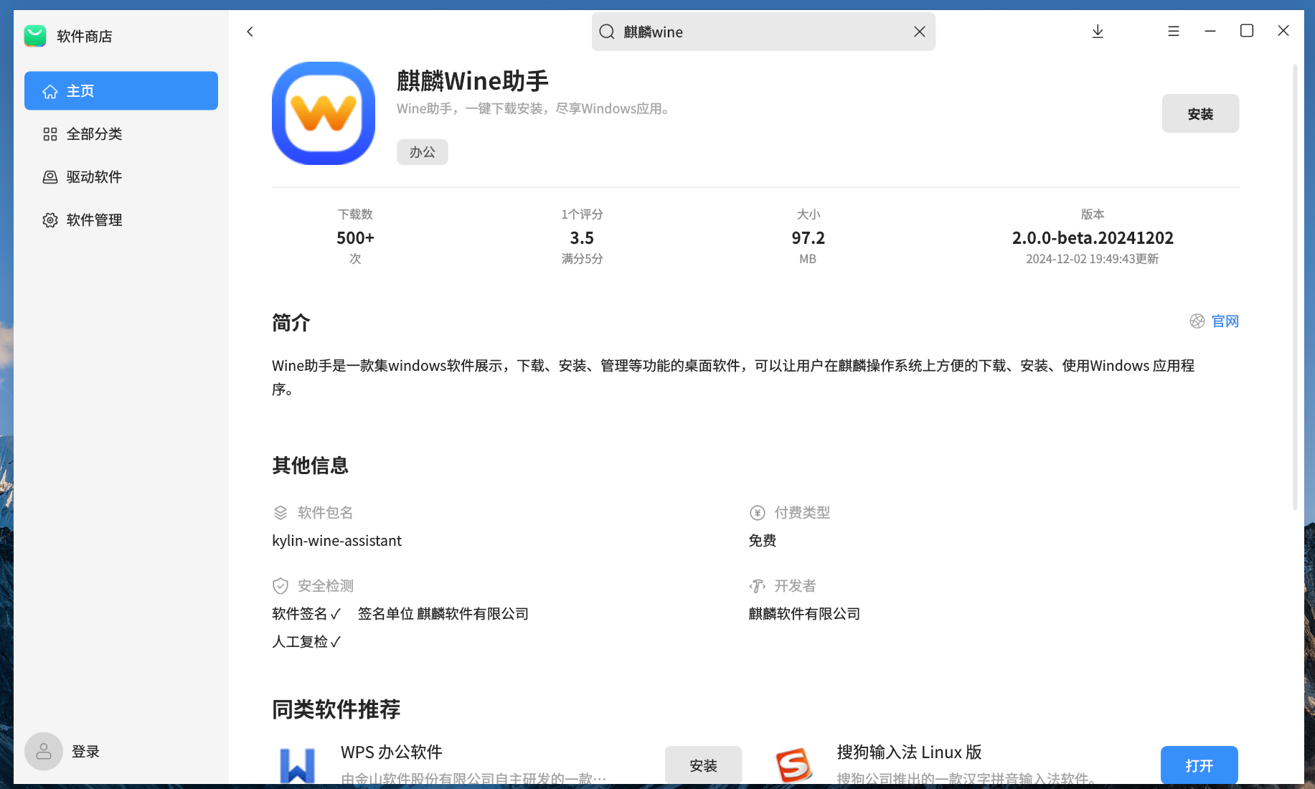Click the 搜狗输入法 app icon
Viewport: 1315px width, 789px height.
coord(793,765)
